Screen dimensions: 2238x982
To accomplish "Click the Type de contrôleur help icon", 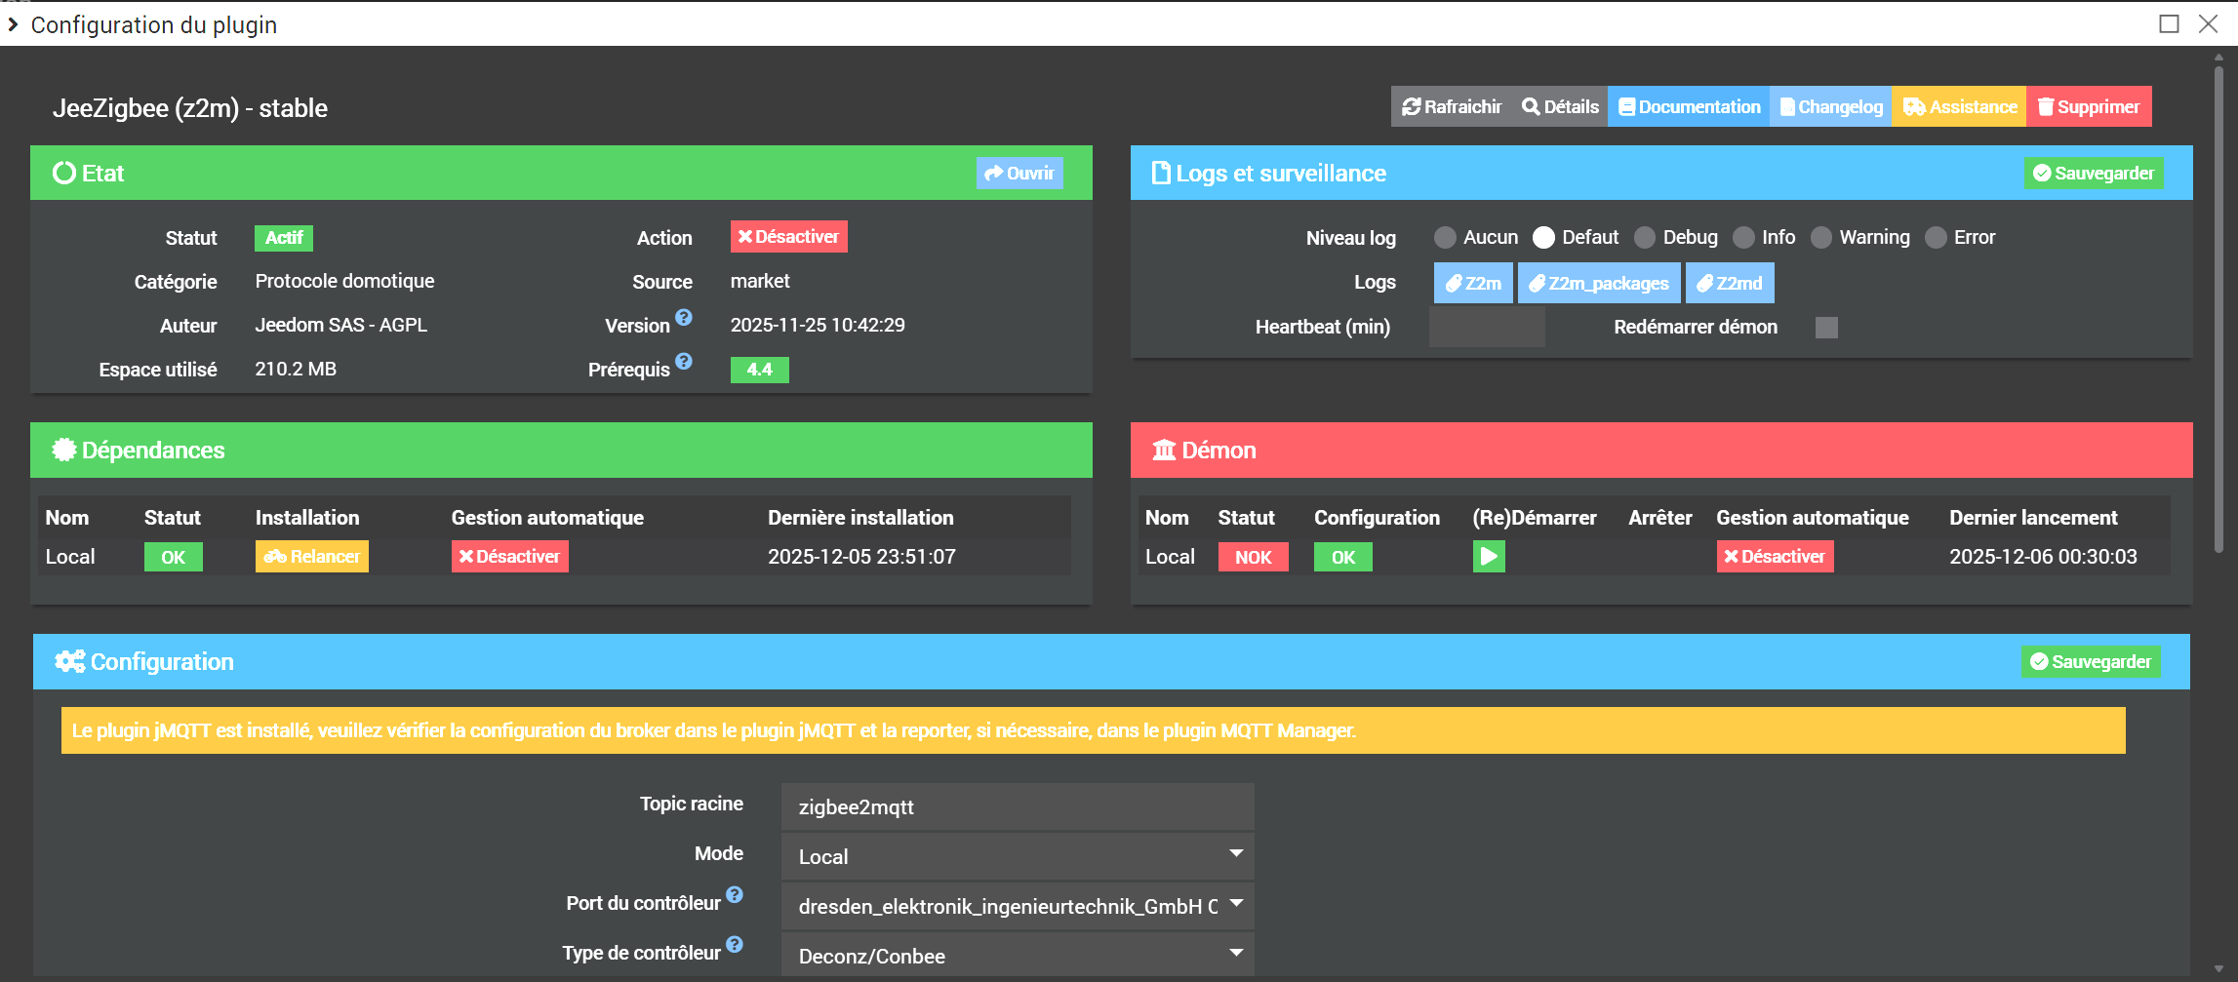I will point(735,945).
